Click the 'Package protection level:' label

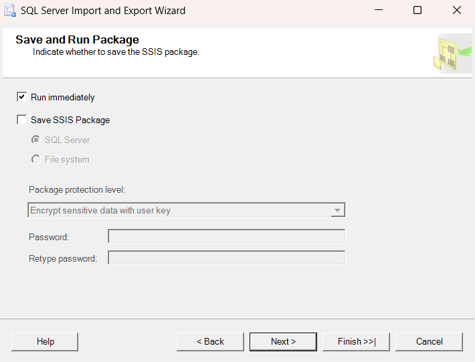coord(77,190)
